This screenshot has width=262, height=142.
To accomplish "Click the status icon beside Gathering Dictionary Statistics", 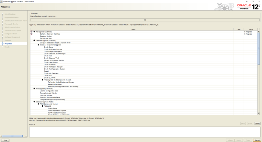I will click(x=31, y=34).
